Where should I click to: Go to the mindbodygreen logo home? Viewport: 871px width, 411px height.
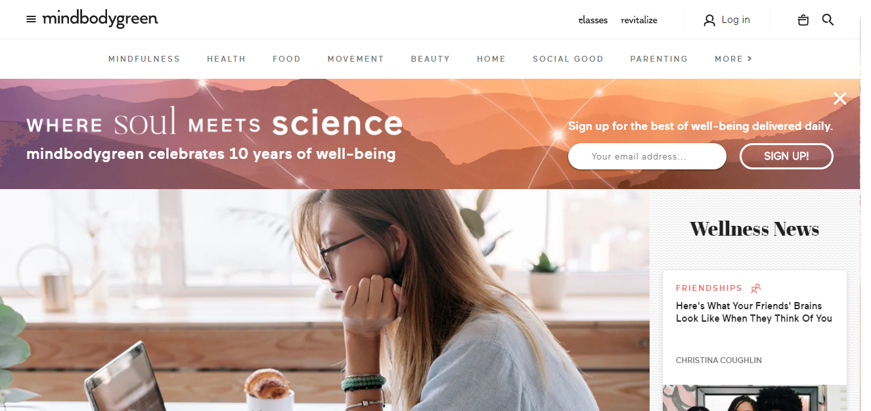tap(100, 19)
